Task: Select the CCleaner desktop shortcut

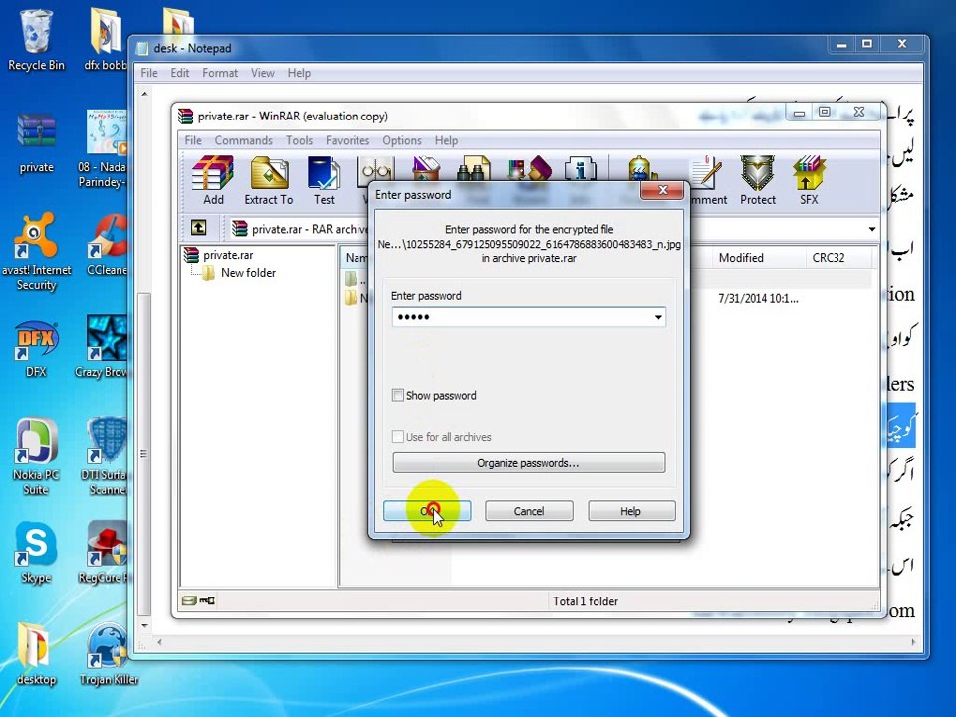Action: pos(108,245)
